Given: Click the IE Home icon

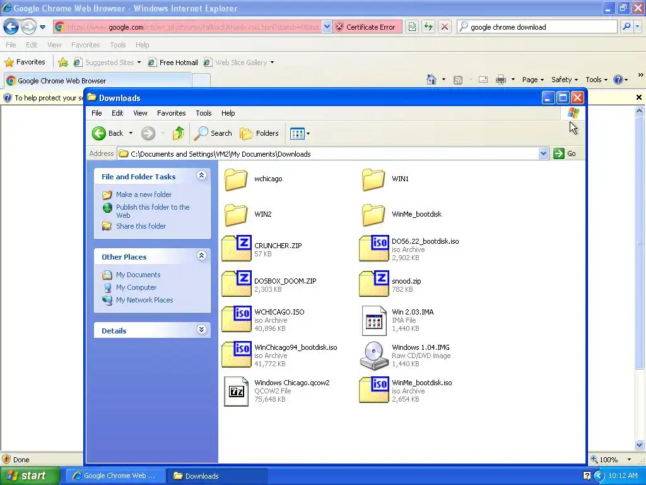Looking at the screenshot, I should coord(432,79).
